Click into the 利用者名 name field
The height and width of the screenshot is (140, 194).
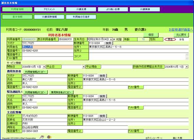48,47
